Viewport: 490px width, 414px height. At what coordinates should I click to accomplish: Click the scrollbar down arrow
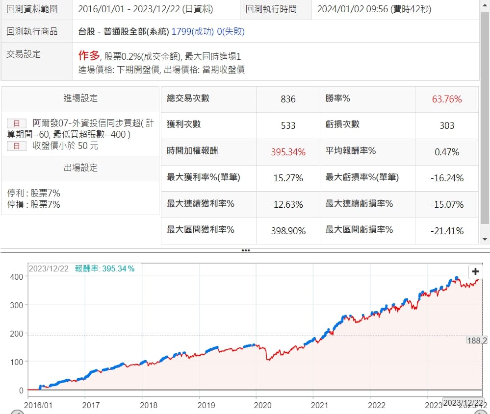point(485,239)
